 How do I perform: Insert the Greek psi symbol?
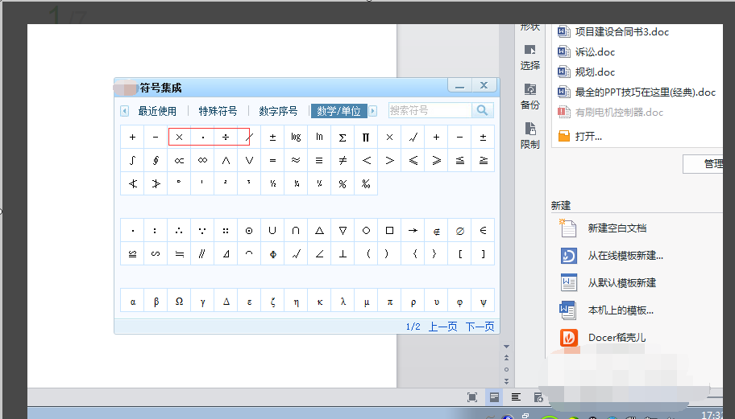coord(484,302)
